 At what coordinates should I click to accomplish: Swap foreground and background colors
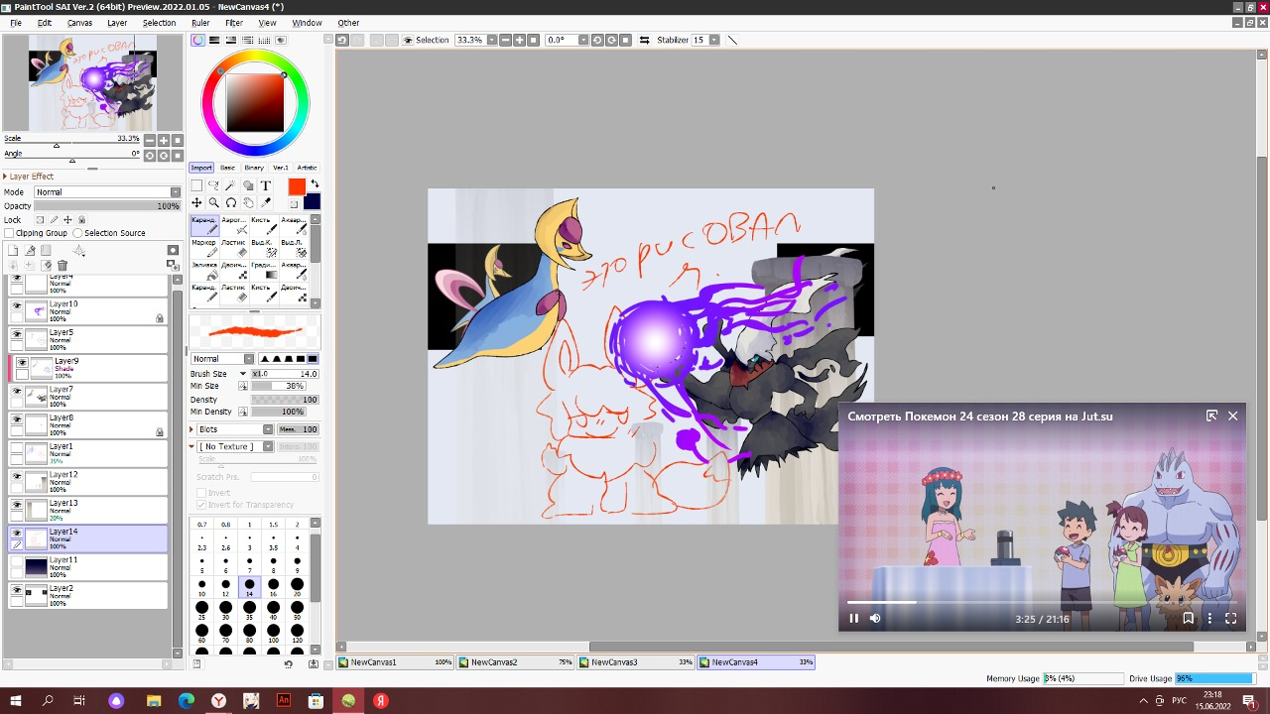pyautogui.click(x=315, y=184)
